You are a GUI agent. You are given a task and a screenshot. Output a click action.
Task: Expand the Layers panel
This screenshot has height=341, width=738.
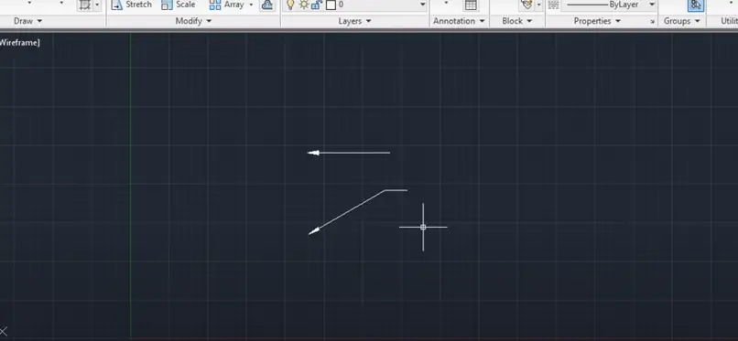tap(355, 21)
